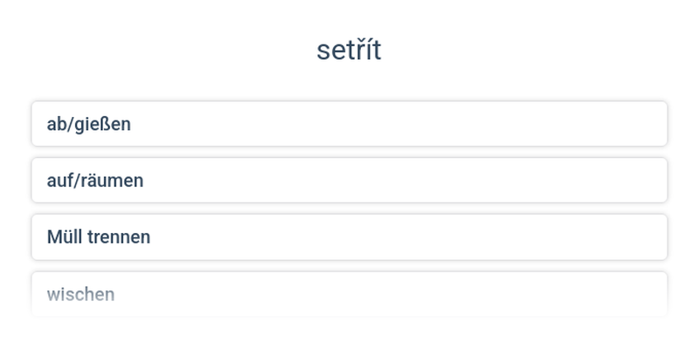Choose the answer containing 'räumen'
The width and height of the screenshot is (699, 349).
click(x=349, y=181)
